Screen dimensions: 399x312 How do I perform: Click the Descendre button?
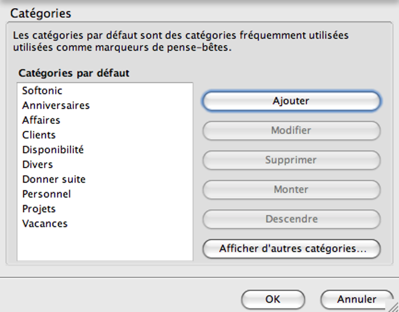coord(291,219)
